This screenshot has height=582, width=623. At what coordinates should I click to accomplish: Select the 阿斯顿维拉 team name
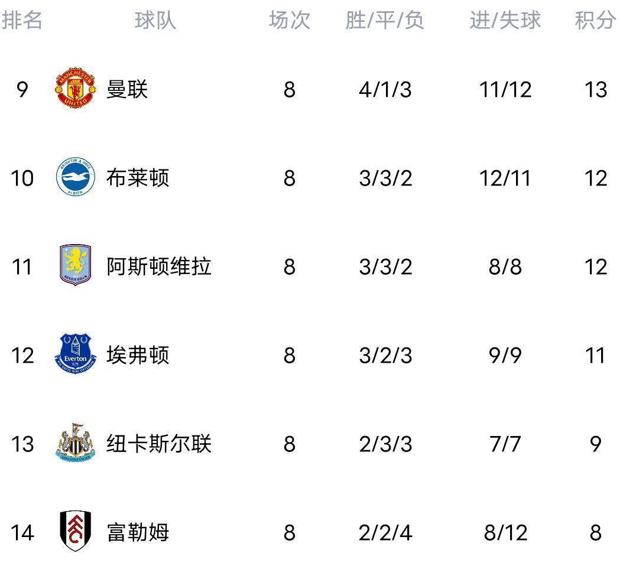click(x=159, y=266)
